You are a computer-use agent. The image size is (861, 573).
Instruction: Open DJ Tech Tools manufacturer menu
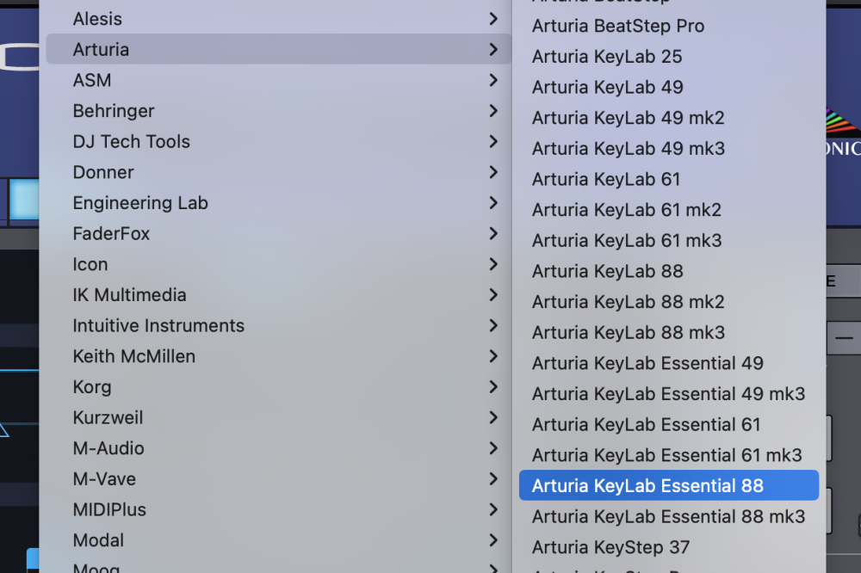[x=131, y=141]
